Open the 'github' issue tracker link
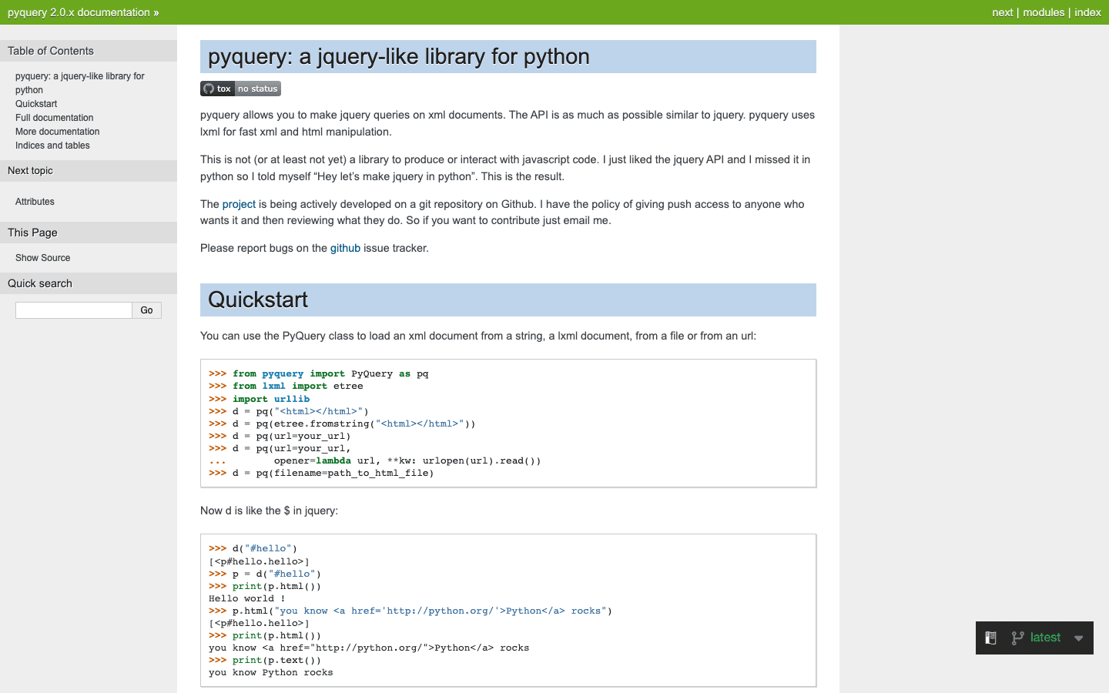Image resolution: width=1109 pixels, height=693 pixels. click(x=345, y=248)
